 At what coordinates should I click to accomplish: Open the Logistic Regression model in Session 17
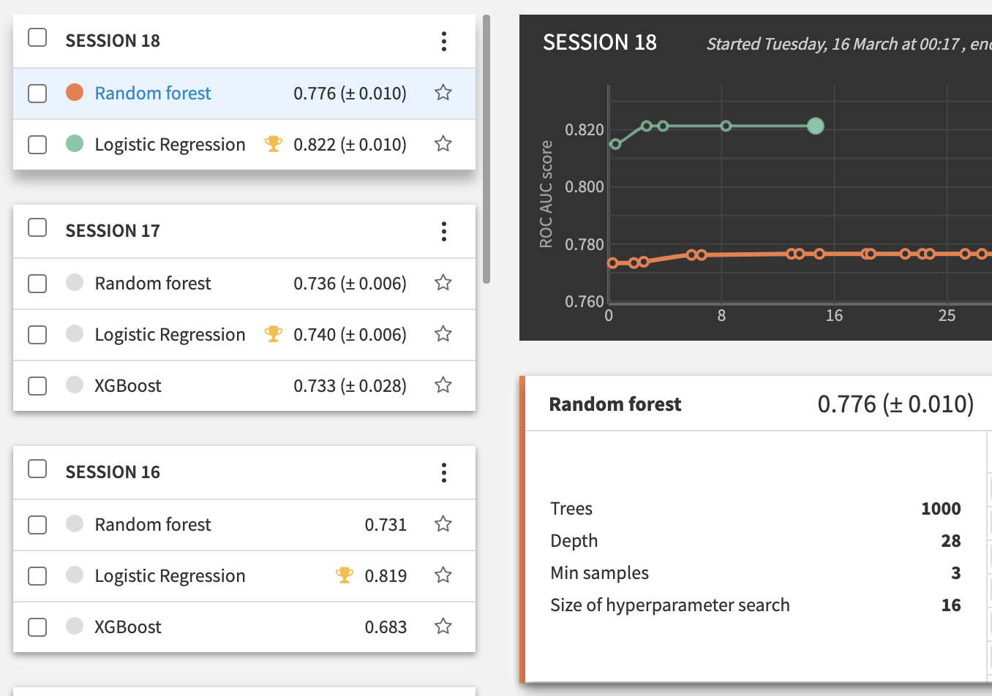click(x=170, y=335)
